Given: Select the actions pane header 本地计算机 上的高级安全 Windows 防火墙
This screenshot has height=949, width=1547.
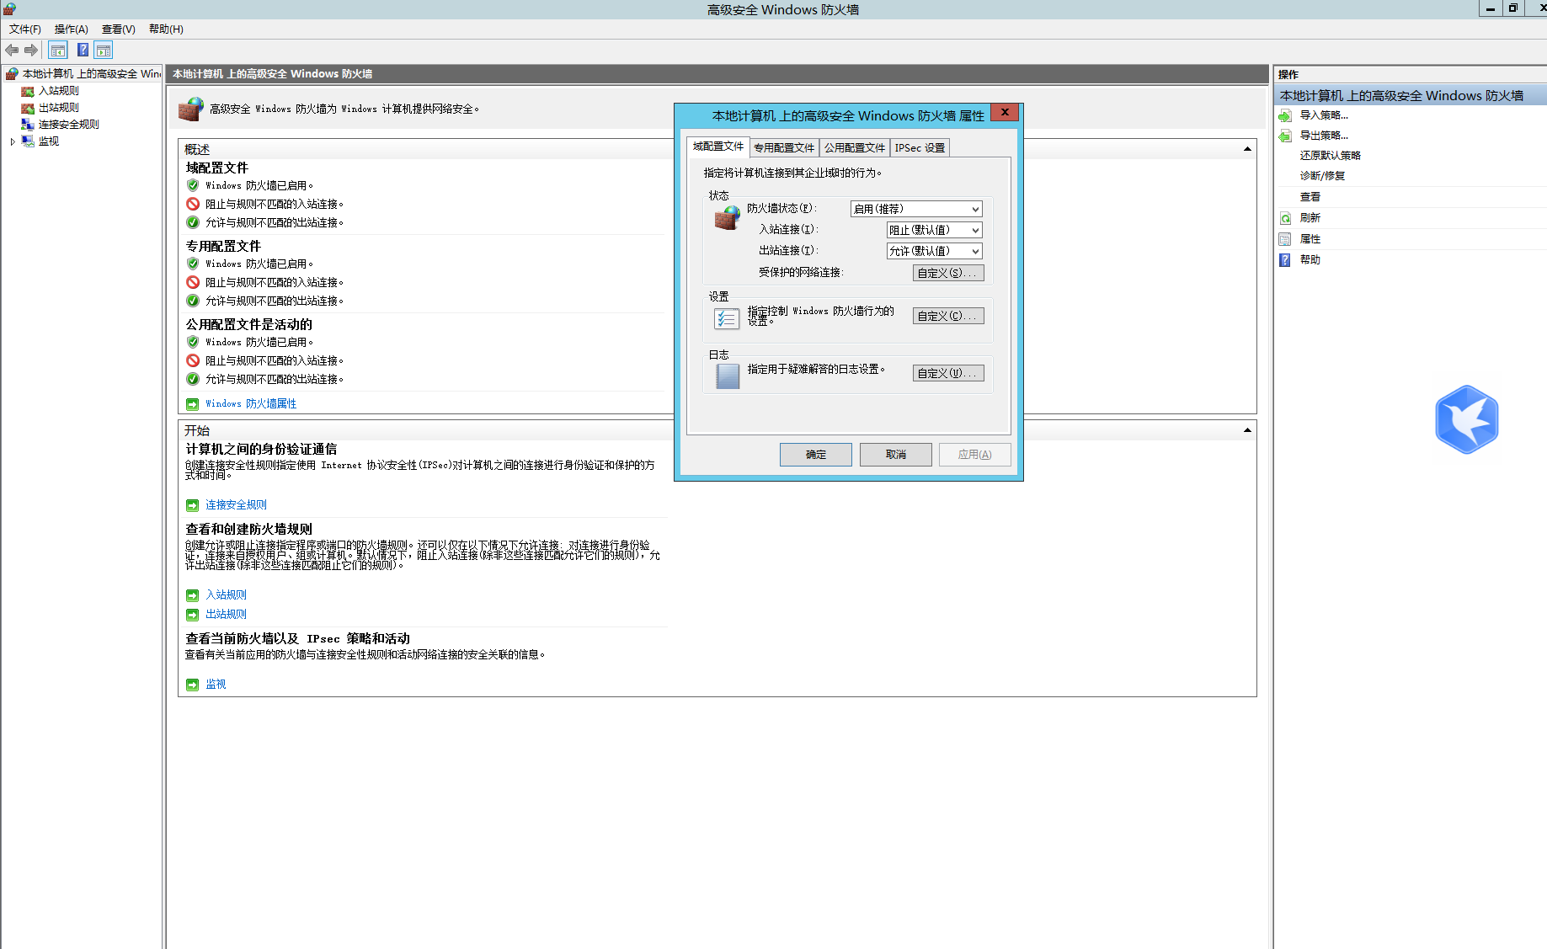Looking at the screenshot, I should (x=1411, y=95).
